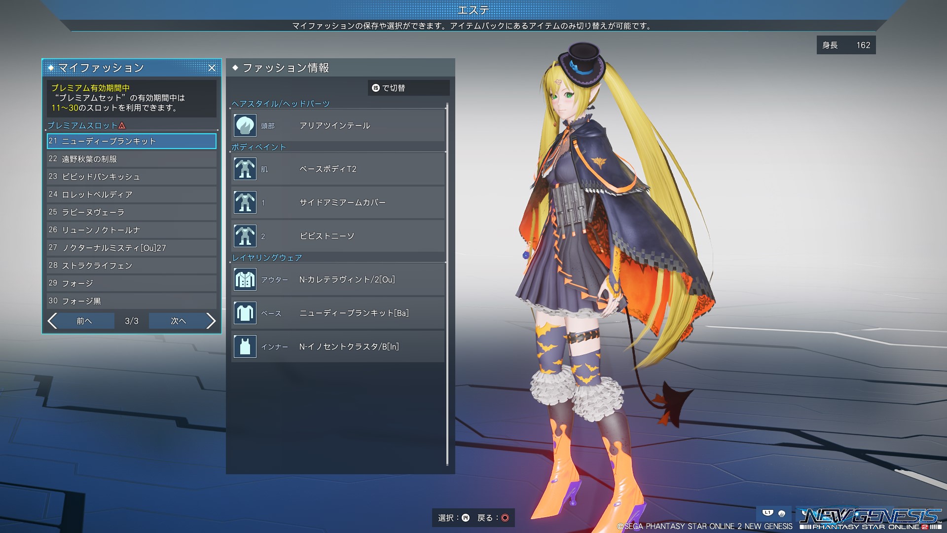The height and width of the screenshot is (533, 947).
Task: Click the N-イノセントクラスタ/B[In] inner entry
Action: (338, 346)
